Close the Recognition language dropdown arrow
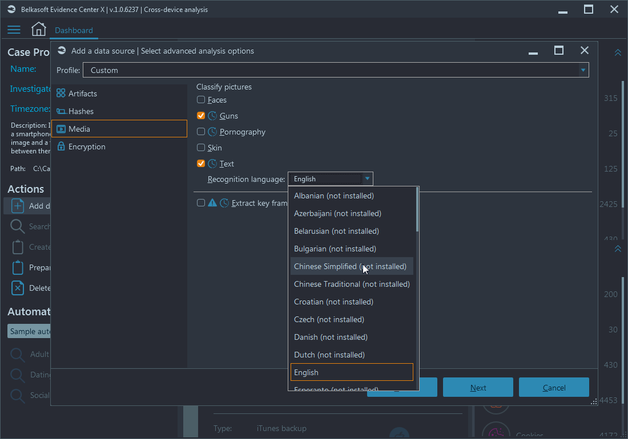The height and width of the screenshot is (439, 628). [367, 178]
